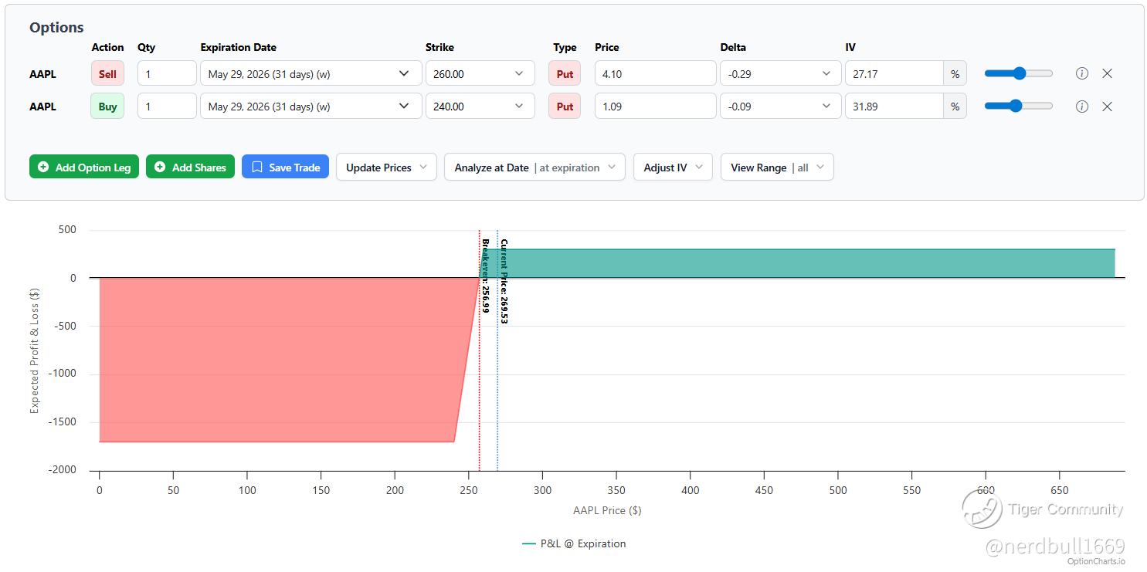The height and width of the screenshot is (572, 1147).
Task: Click the Strike column header
Action: pos(439,47)
